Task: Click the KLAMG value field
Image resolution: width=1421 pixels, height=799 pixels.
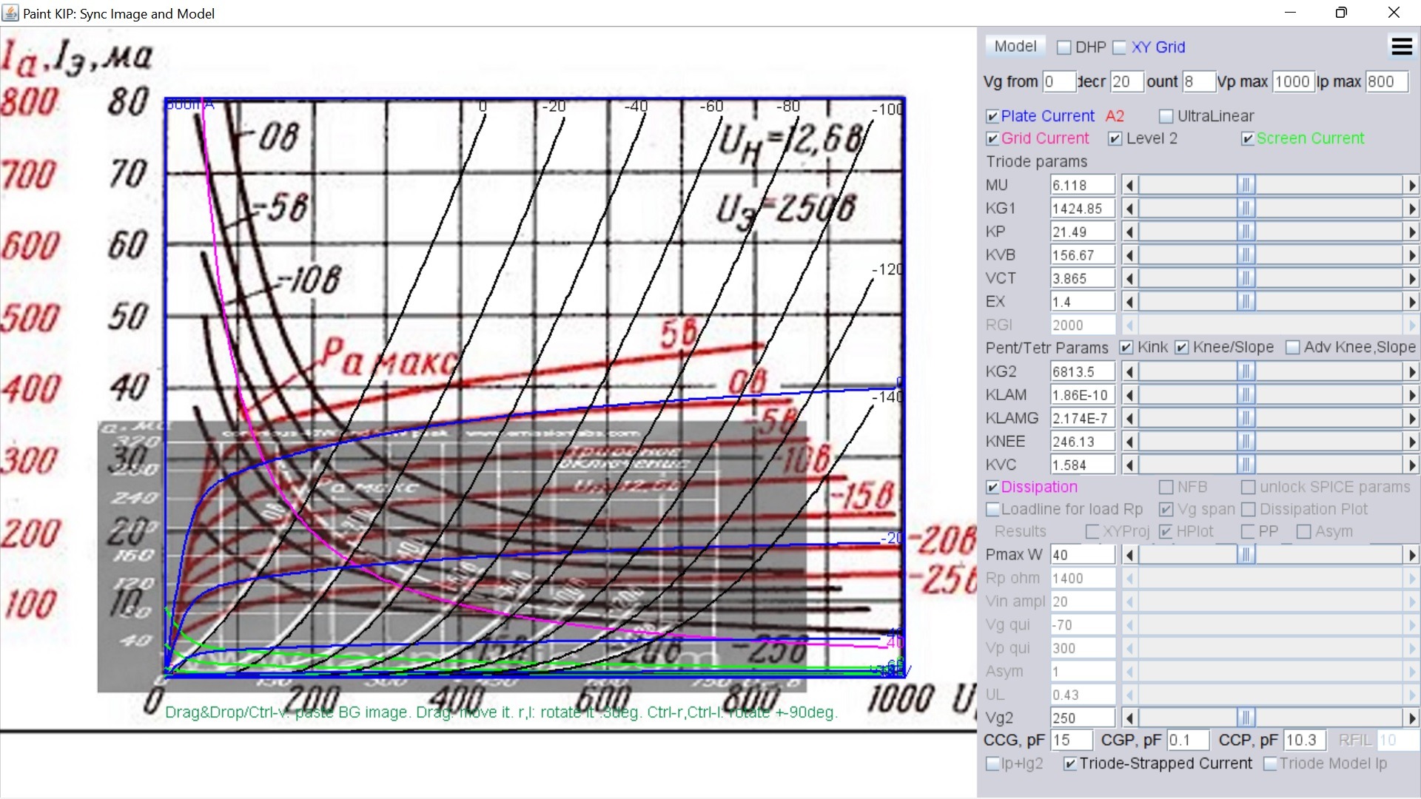Action: 1083,418
